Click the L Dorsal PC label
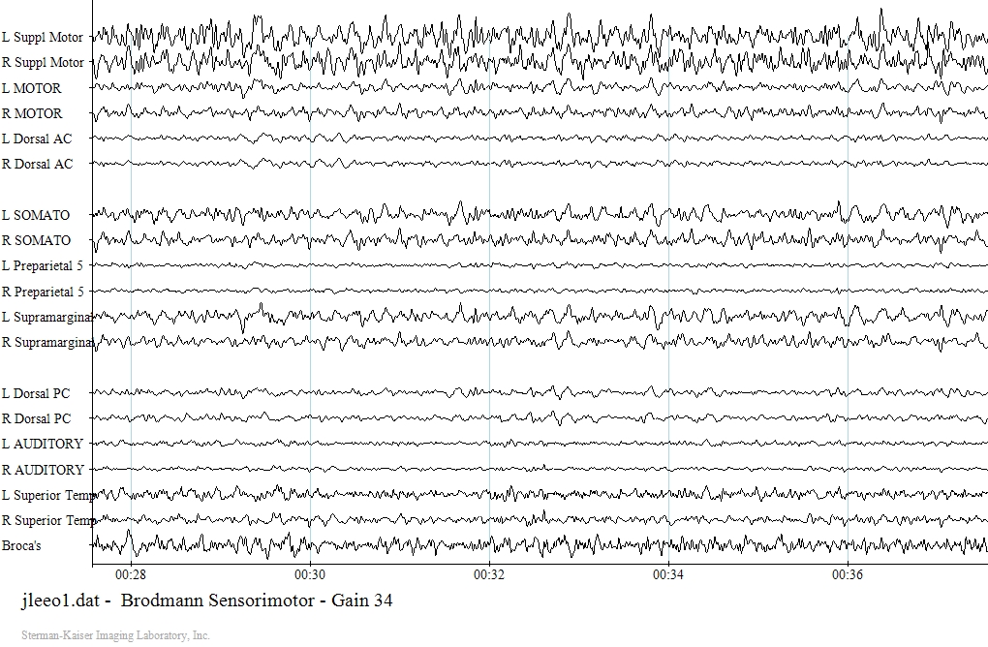Viewport: 988px width, 647px height. click(36, 393)
